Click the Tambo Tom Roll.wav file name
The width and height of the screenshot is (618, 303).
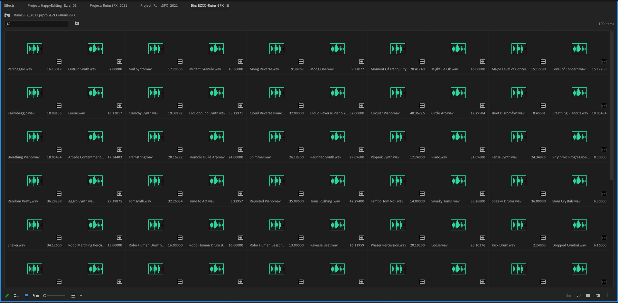[387, 201]
